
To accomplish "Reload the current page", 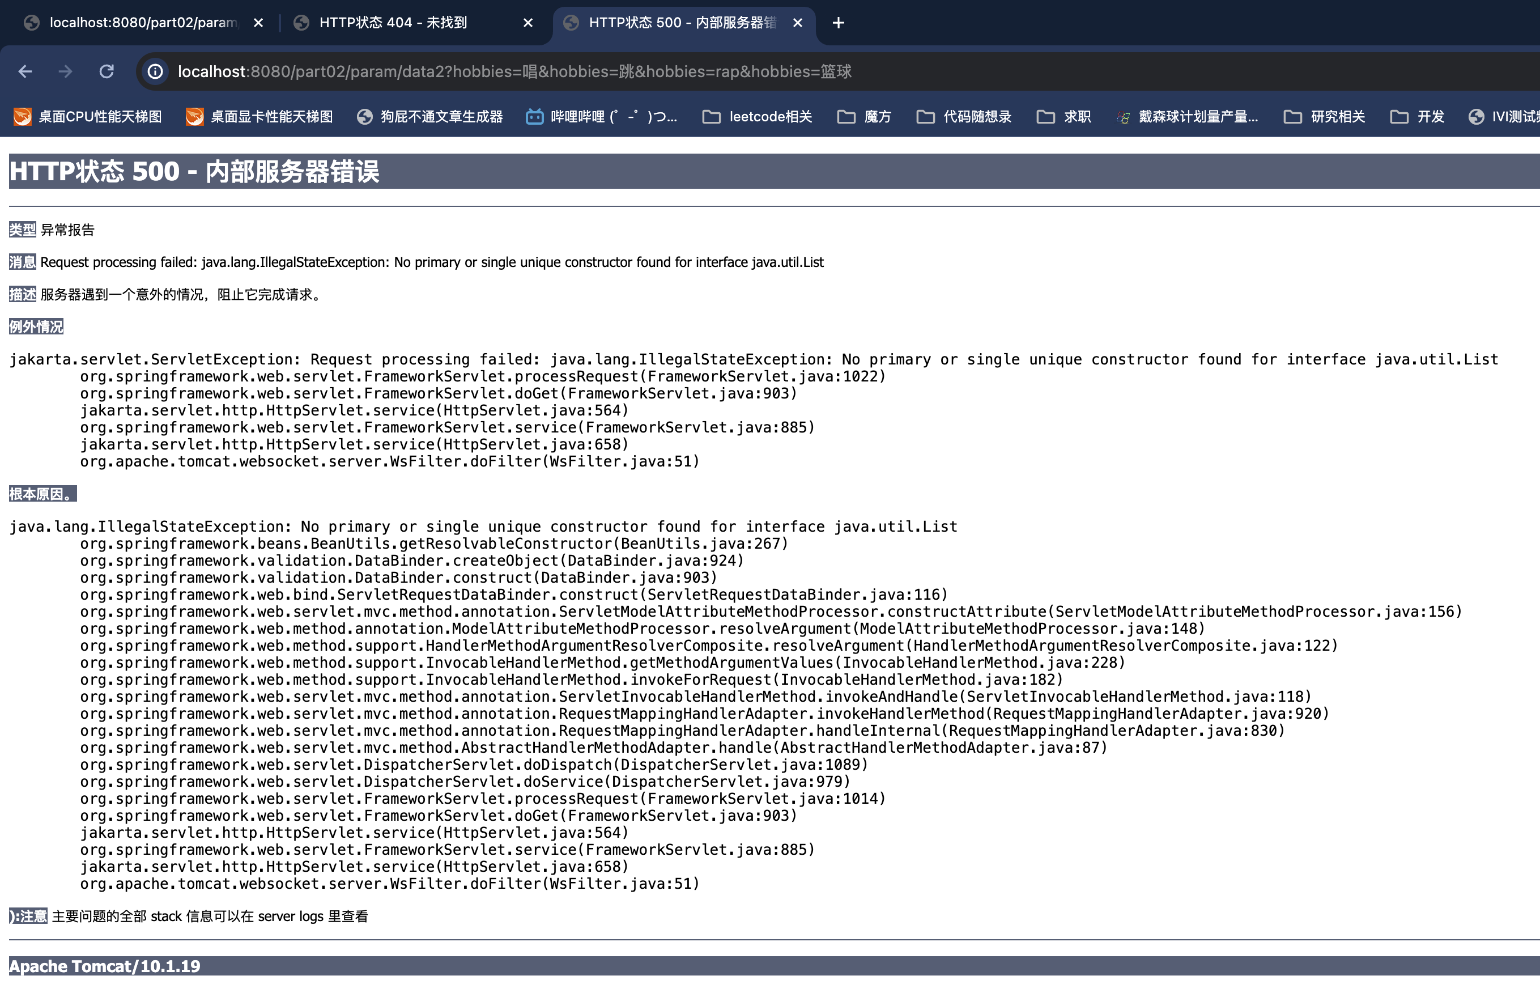I will coord(107,71).
